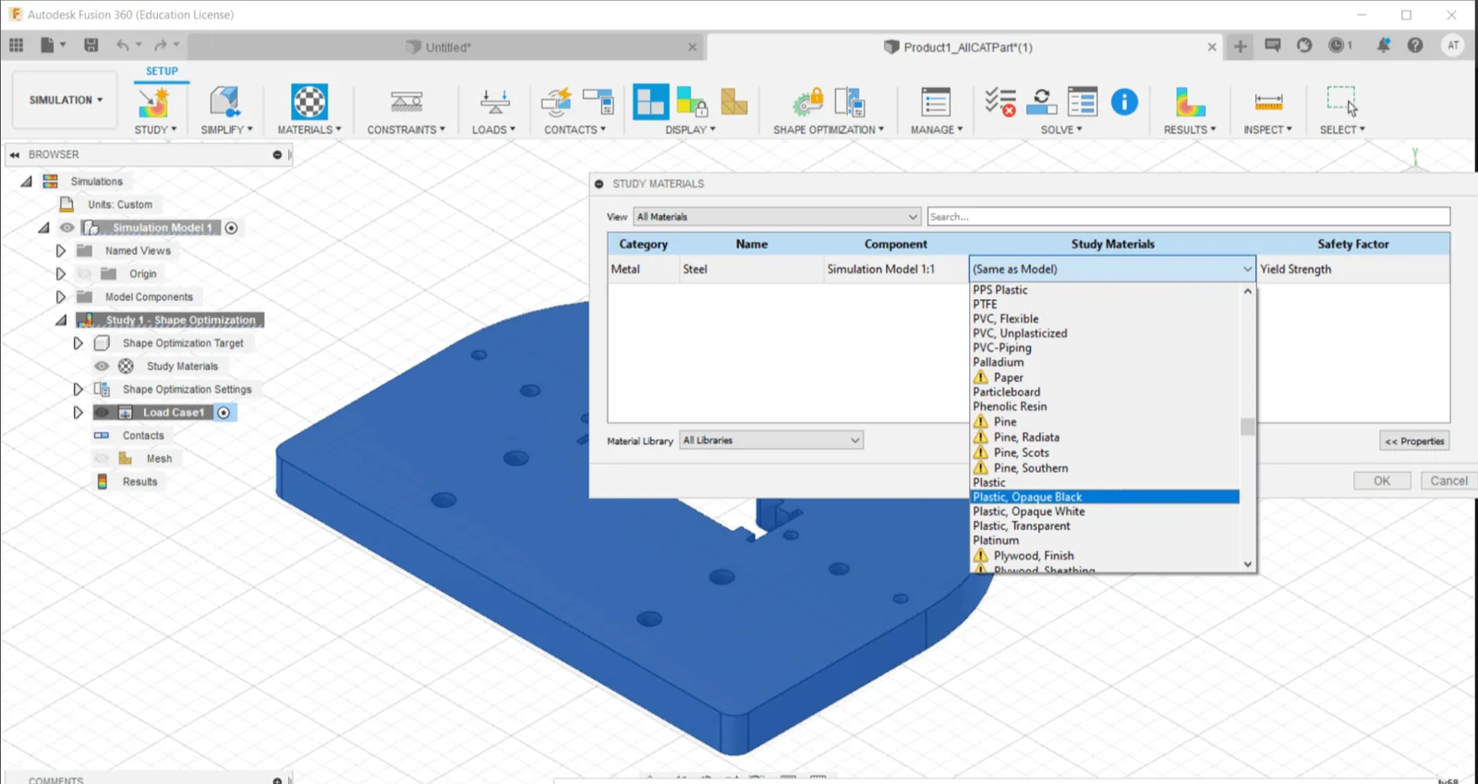Close the Untitled* tab

[x=692, y=47]
